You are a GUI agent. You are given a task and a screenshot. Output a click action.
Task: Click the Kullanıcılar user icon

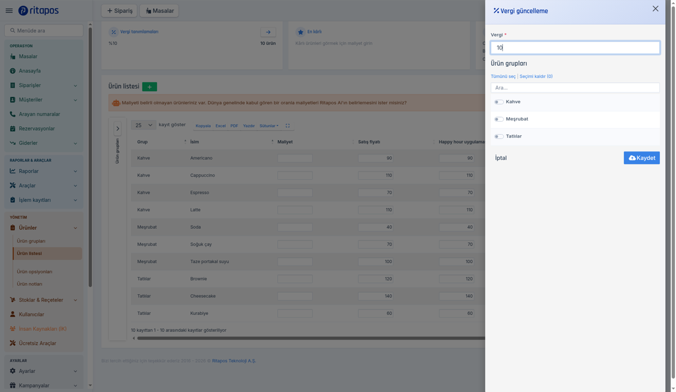13,314
